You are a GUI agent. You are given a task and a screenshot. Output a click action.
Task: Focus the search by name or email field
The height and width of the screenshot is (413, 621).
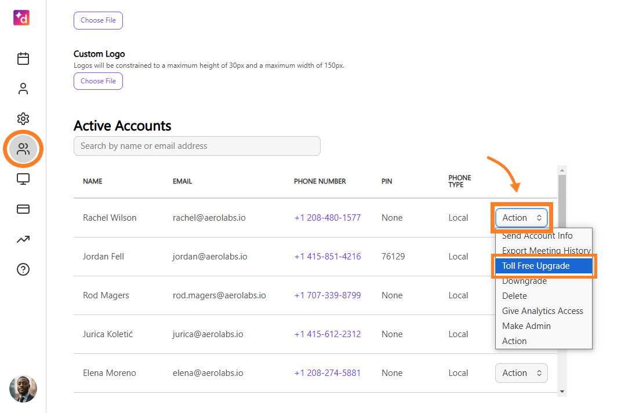(x=197, y=146)
